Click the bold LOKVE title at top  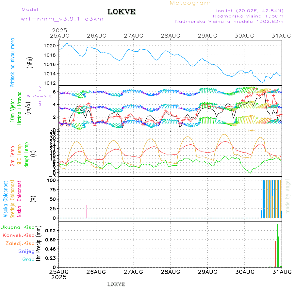click(122, 12)
